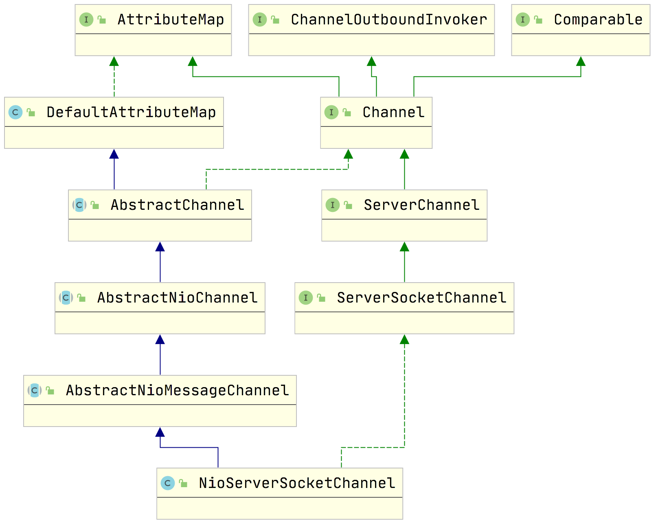Click the public lock icon of NioServerSocketChannel

tap(183, 483)
